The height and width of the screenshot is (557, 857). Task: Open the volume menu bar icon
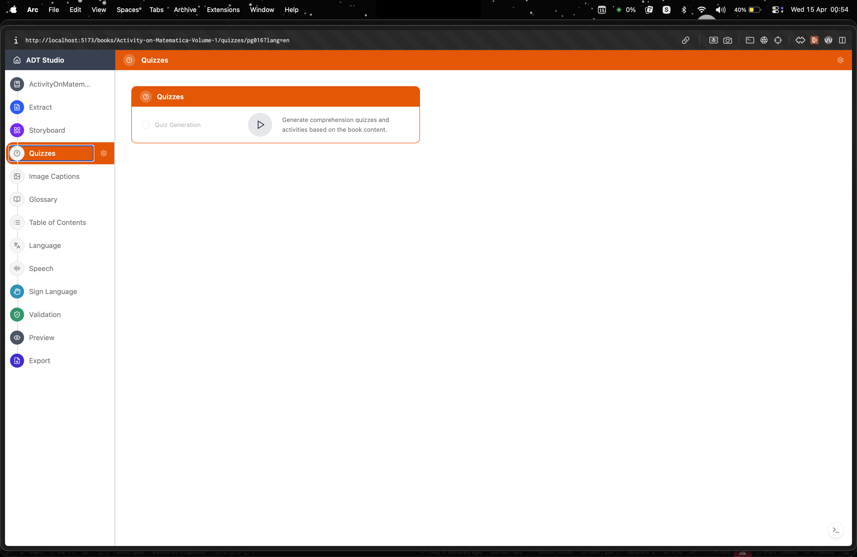click(x=720, y=10)
